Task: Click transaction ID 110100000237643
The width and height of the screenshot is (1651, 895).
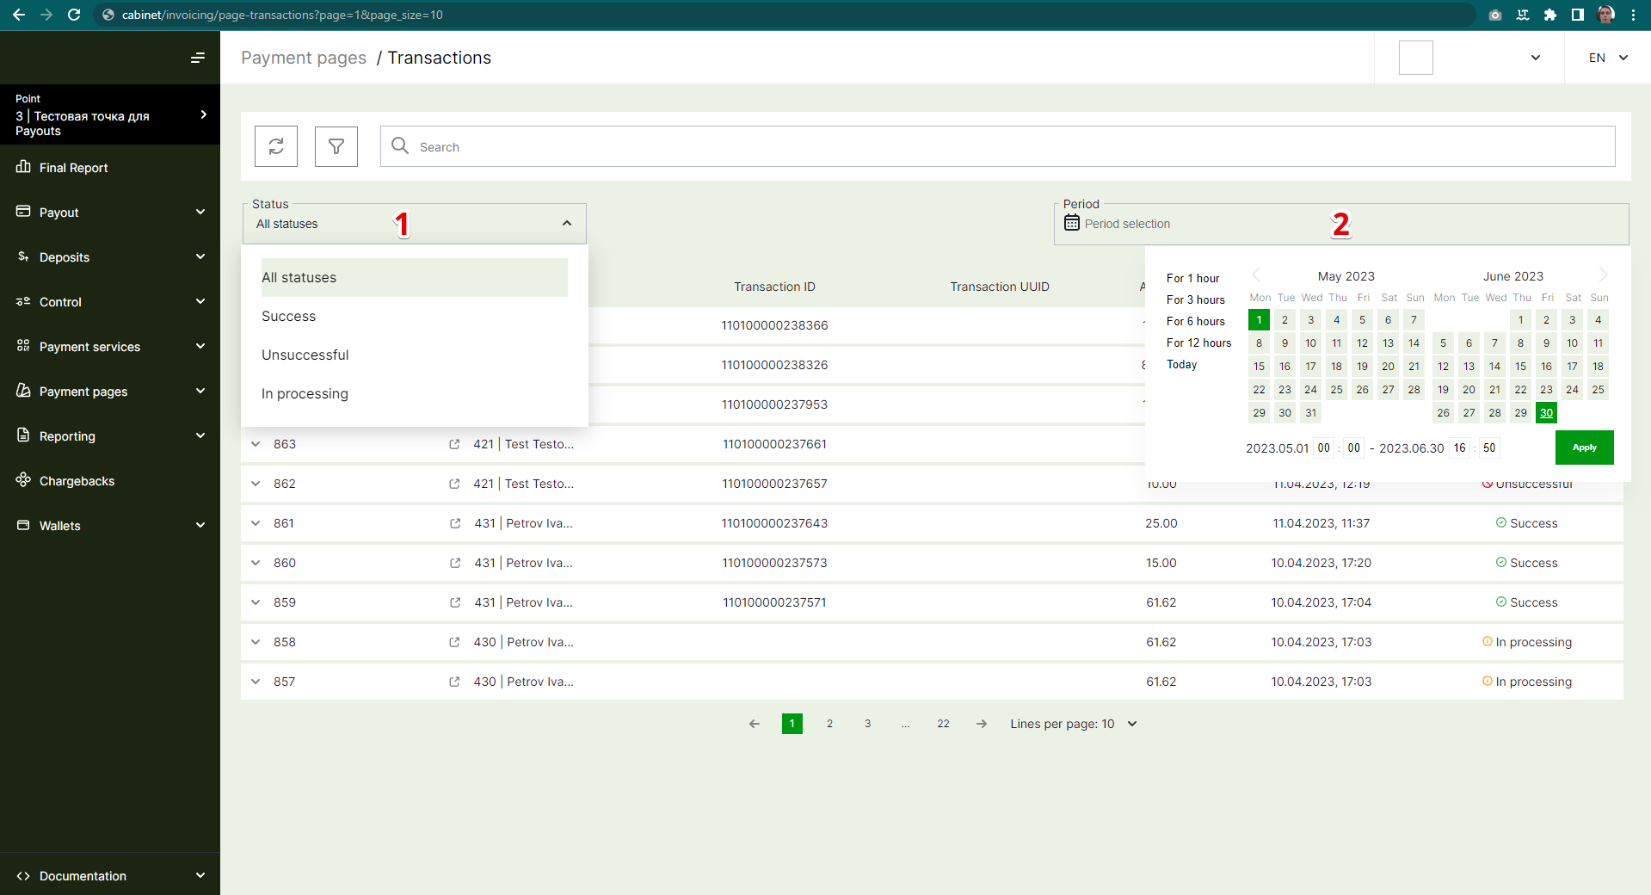Action: (774, 523)
